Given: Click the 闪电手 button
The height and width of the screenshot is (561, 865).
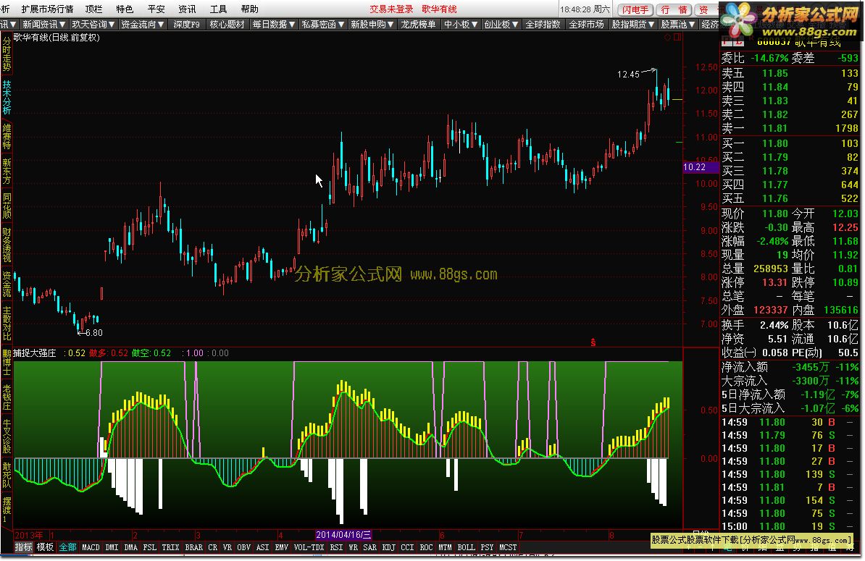Looking at the screenshot, I should pyautogui.click(x=635, y=9).
